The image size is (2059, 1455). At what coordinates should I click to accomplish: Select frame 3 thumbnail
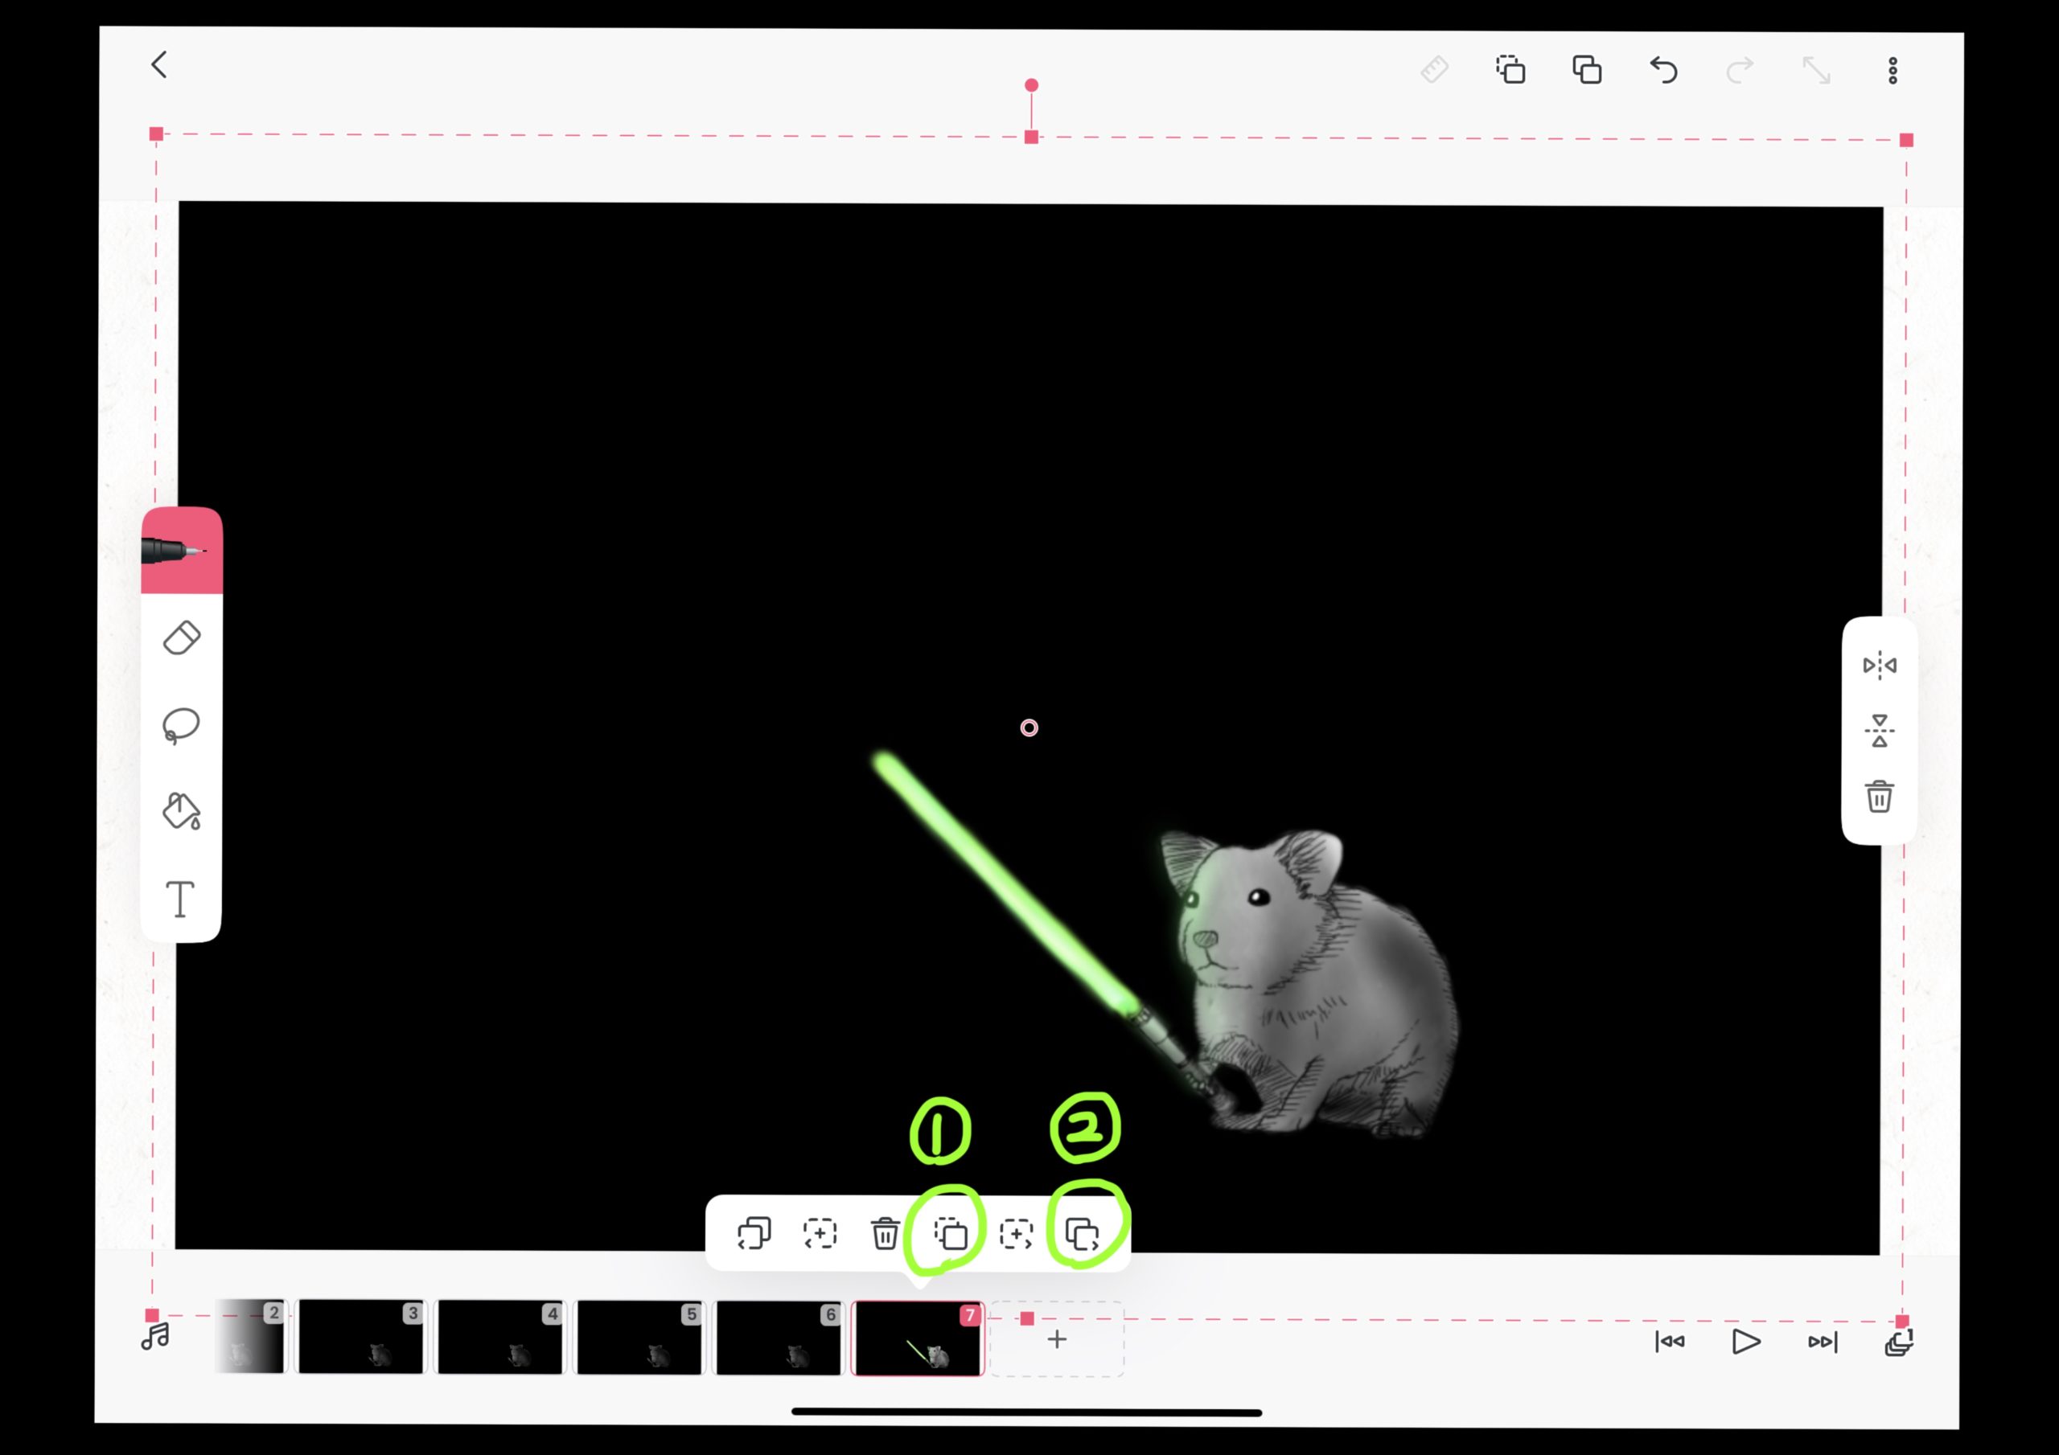click(360, 1336)
